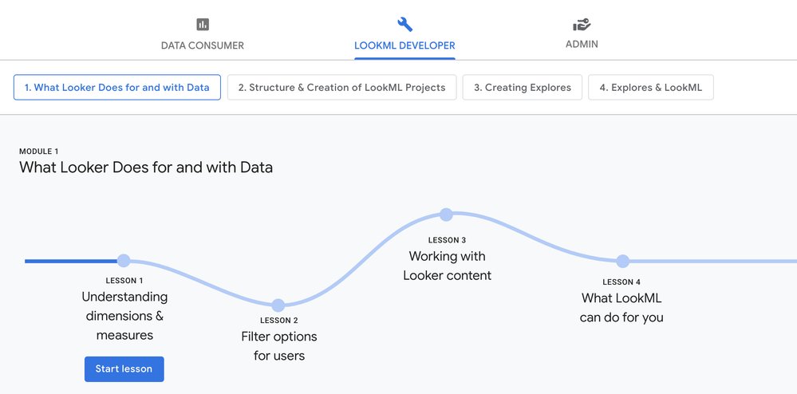Click the dark blue completed progress line
This screenshot has height=394, width=797.
[71, 262]
